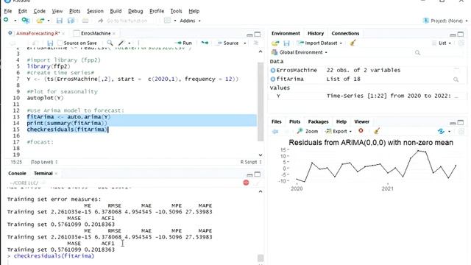Switch to the History tab

click(x=316, y=33)
